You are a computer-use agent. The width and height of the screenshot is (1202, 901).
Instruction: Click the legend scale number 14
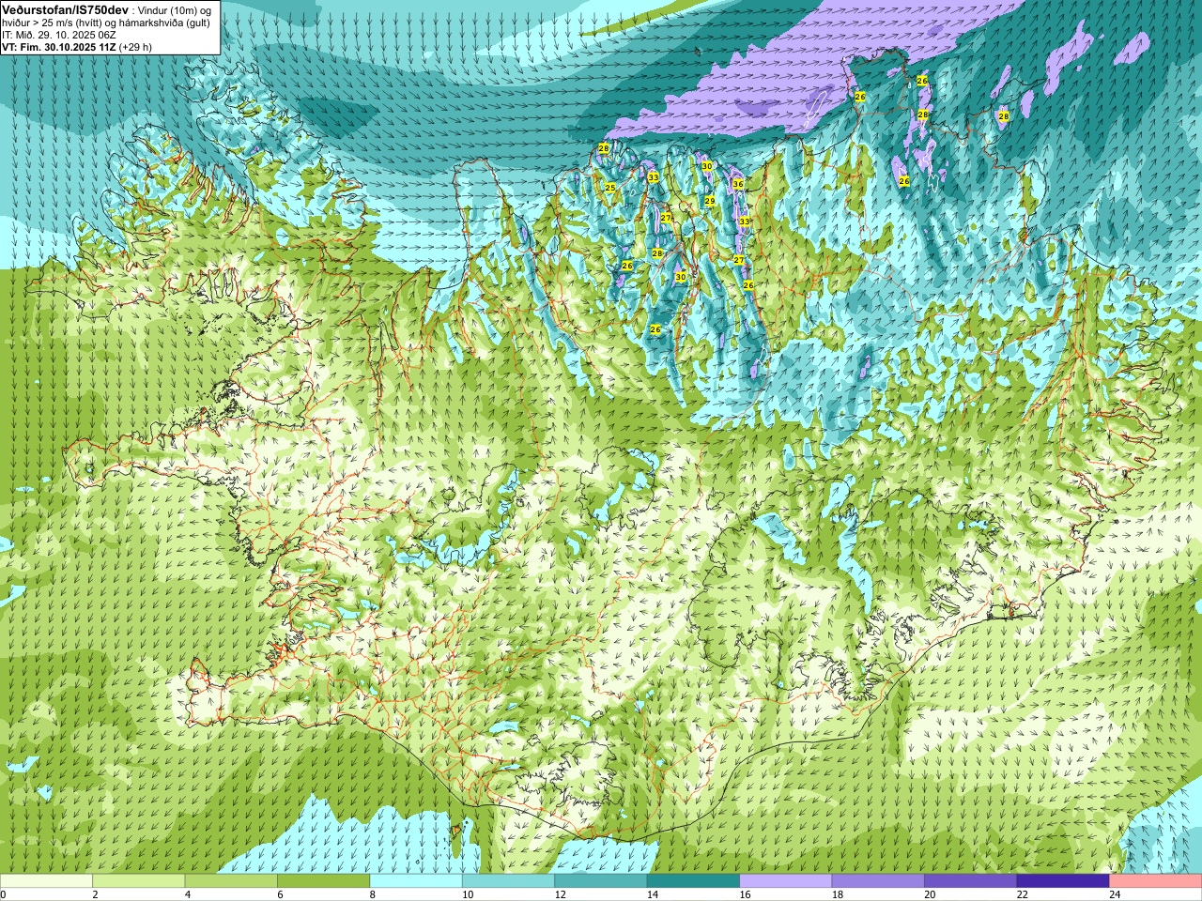[652, 894]
